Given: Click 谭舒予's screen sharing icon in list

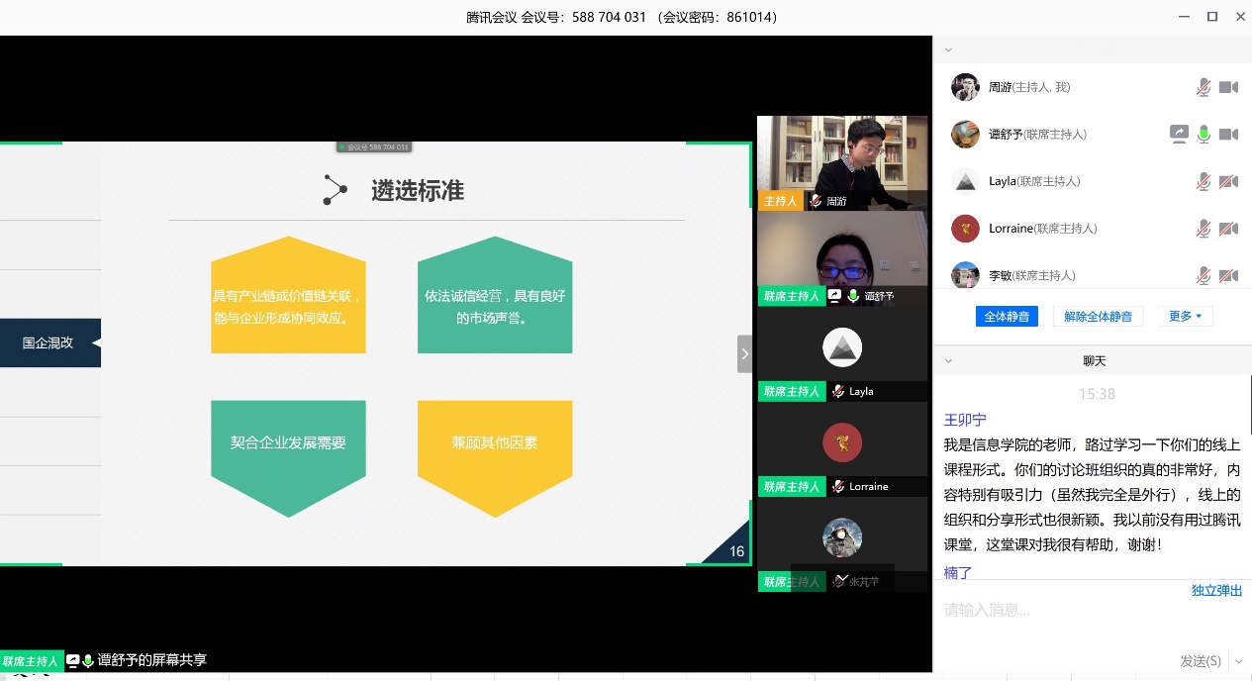Looking at the screenshot, I should 1179,134.
